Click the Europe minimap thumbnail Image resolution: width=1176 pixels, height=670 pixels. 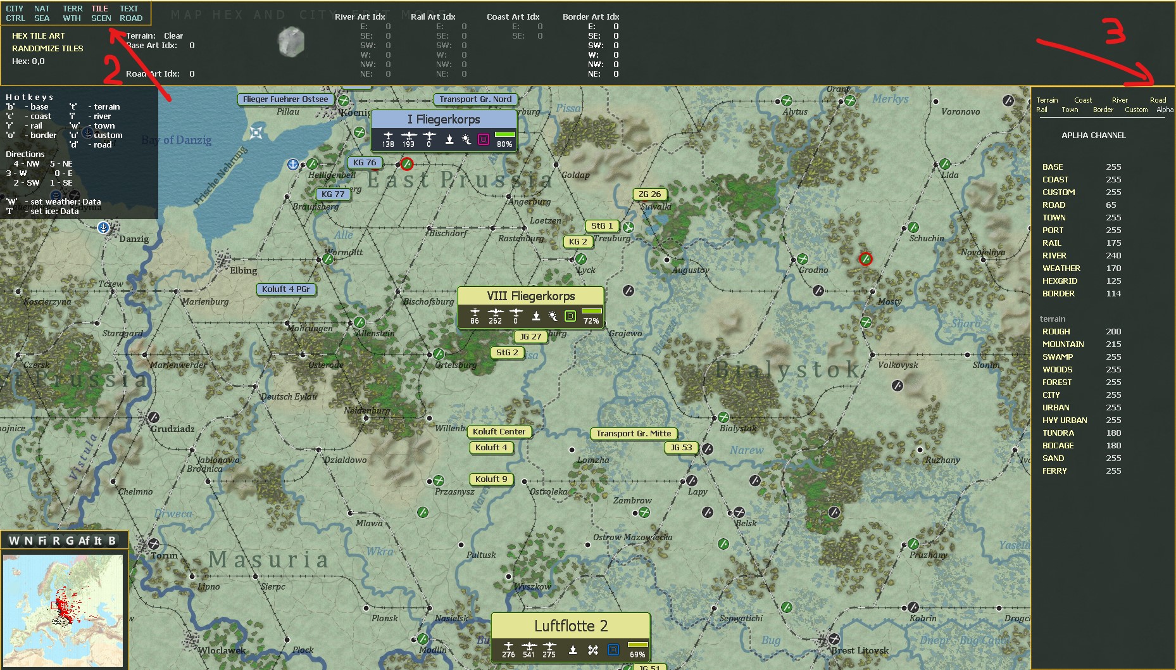click(x=63, y=610)
